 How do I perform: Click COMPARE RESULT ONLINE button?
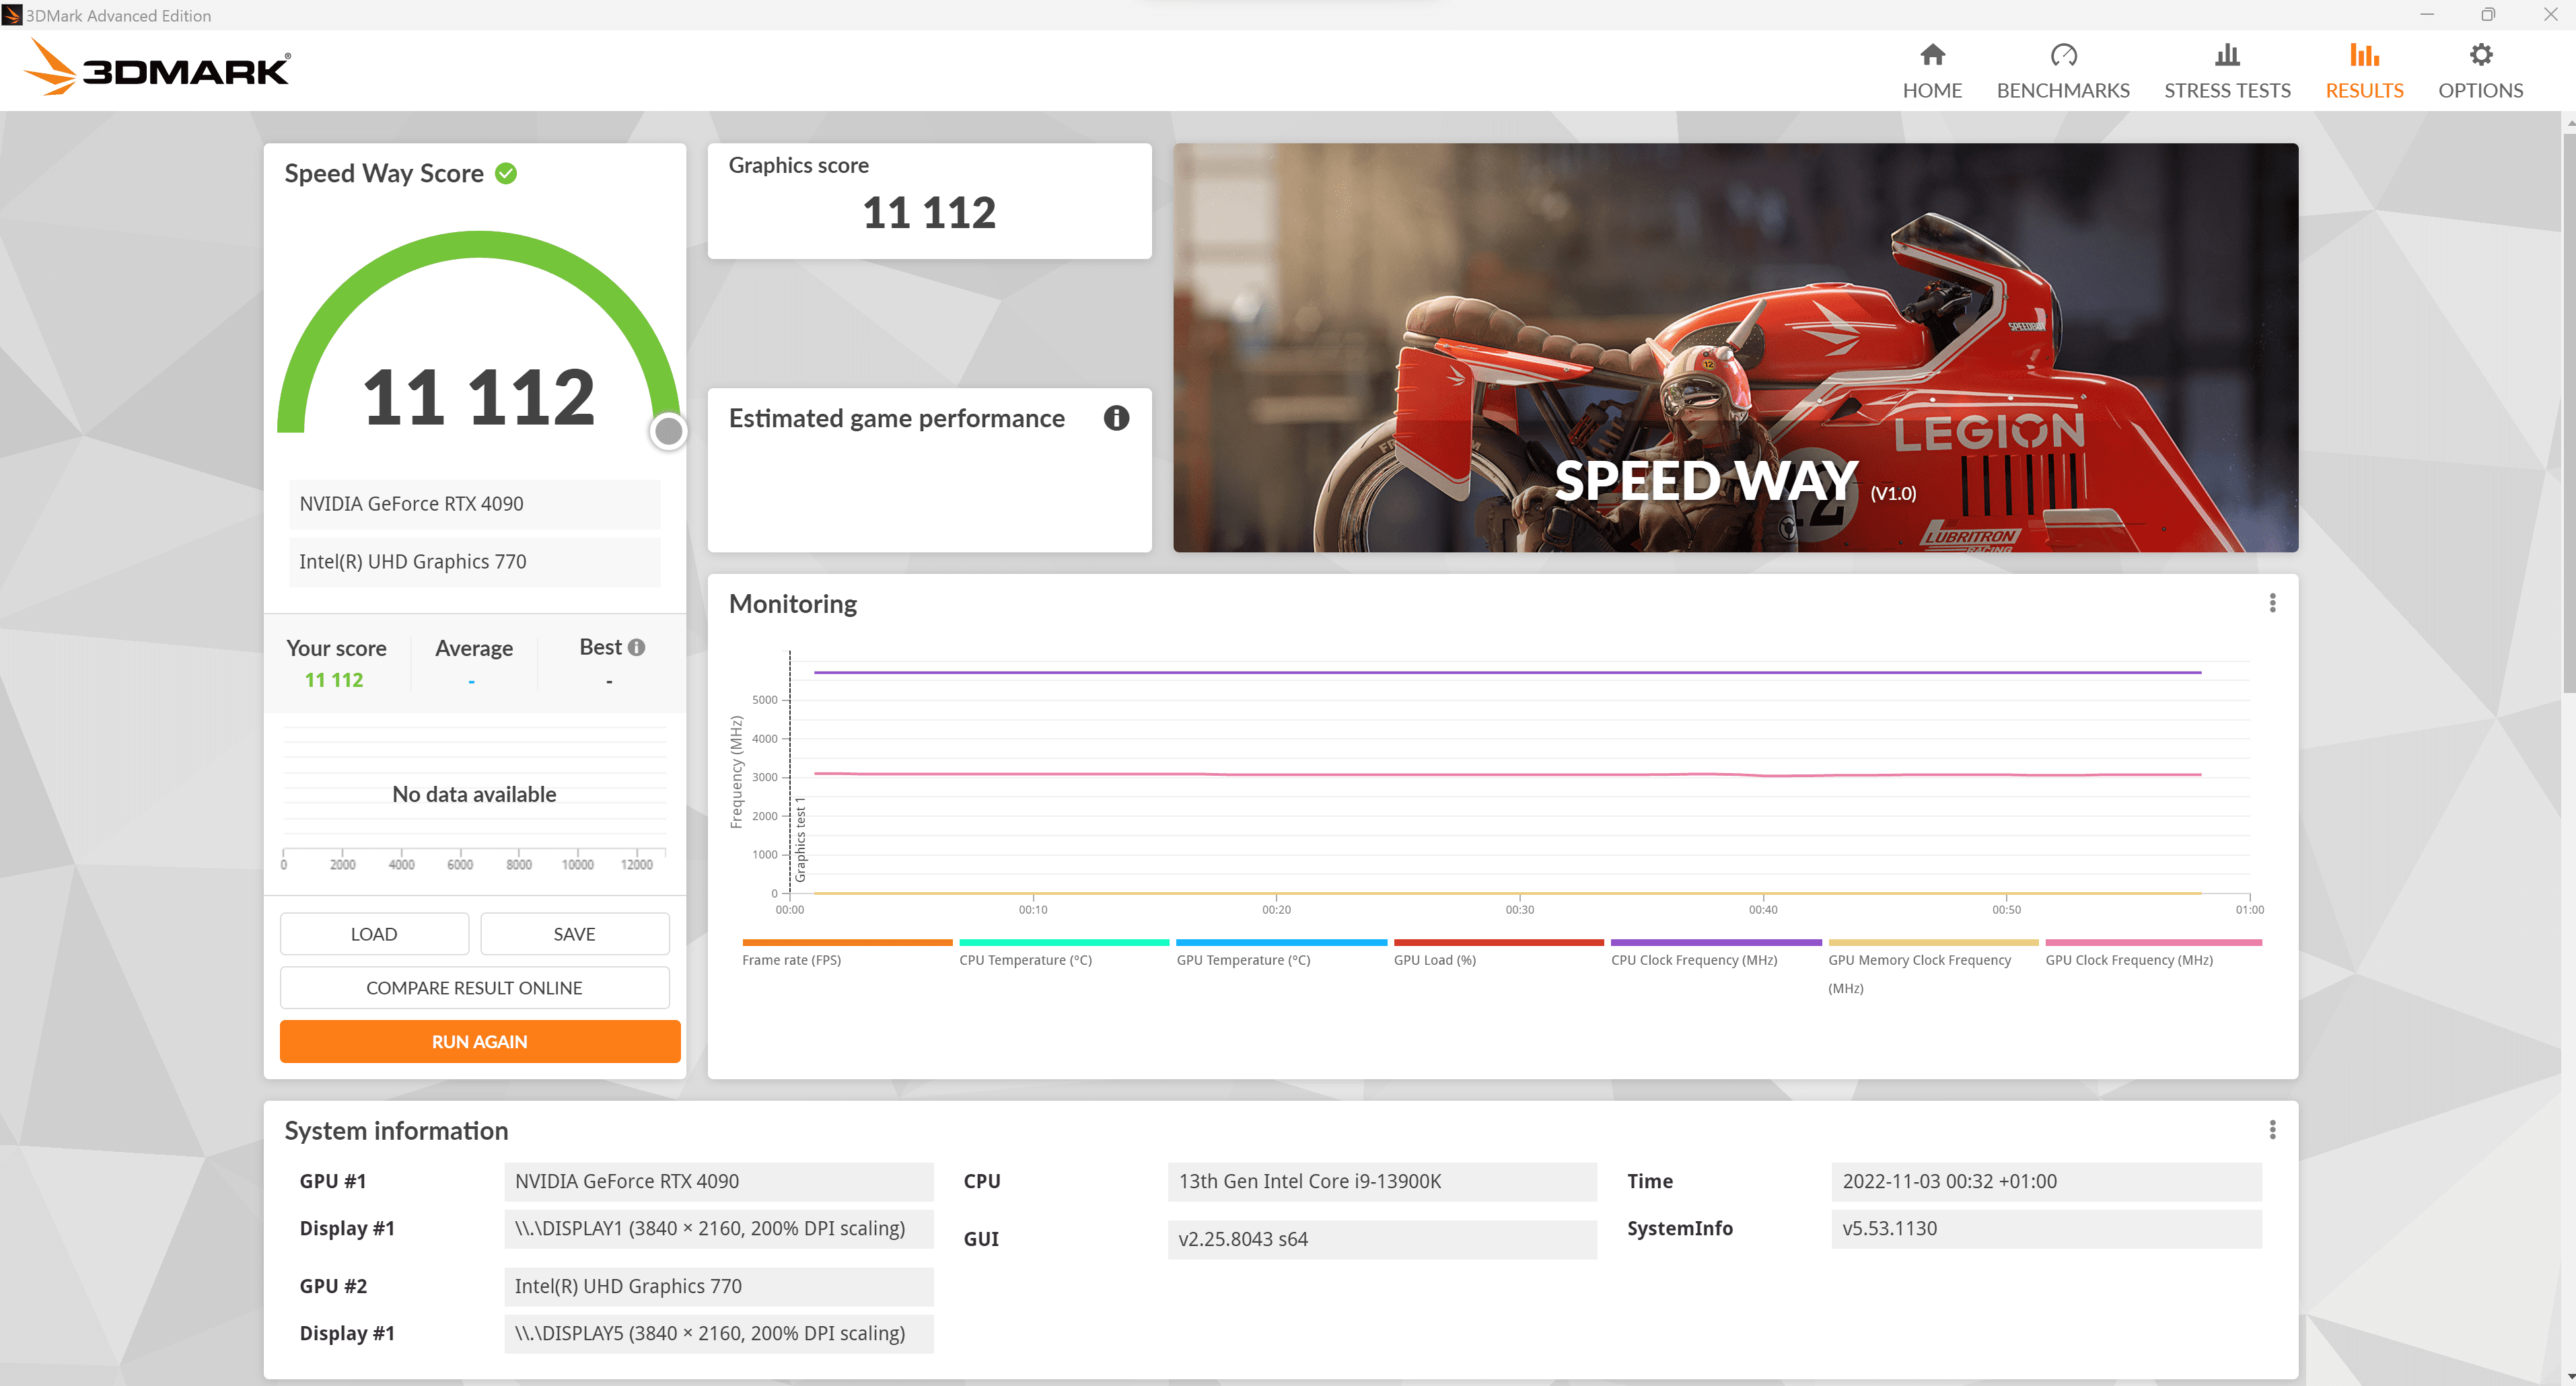pyautogui.click(x=474, y=988)
